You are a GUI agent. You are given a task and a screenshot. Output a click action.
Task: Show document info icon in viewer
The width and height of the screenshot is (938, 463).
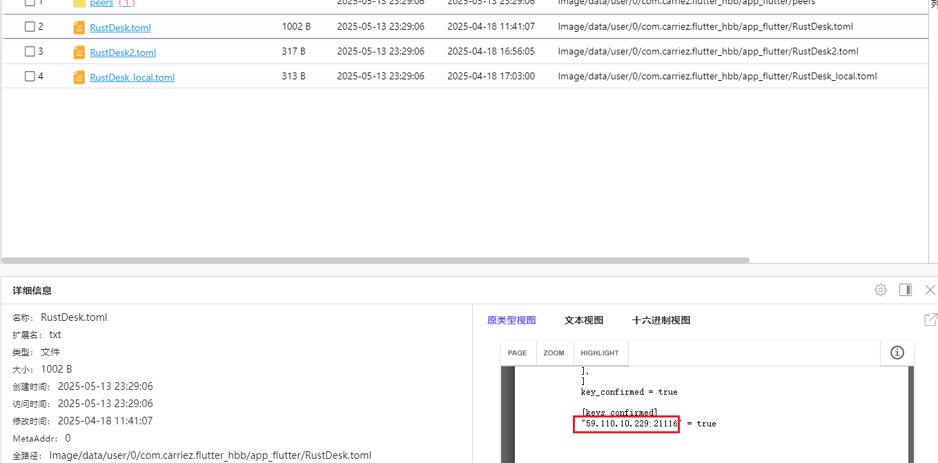897,353
